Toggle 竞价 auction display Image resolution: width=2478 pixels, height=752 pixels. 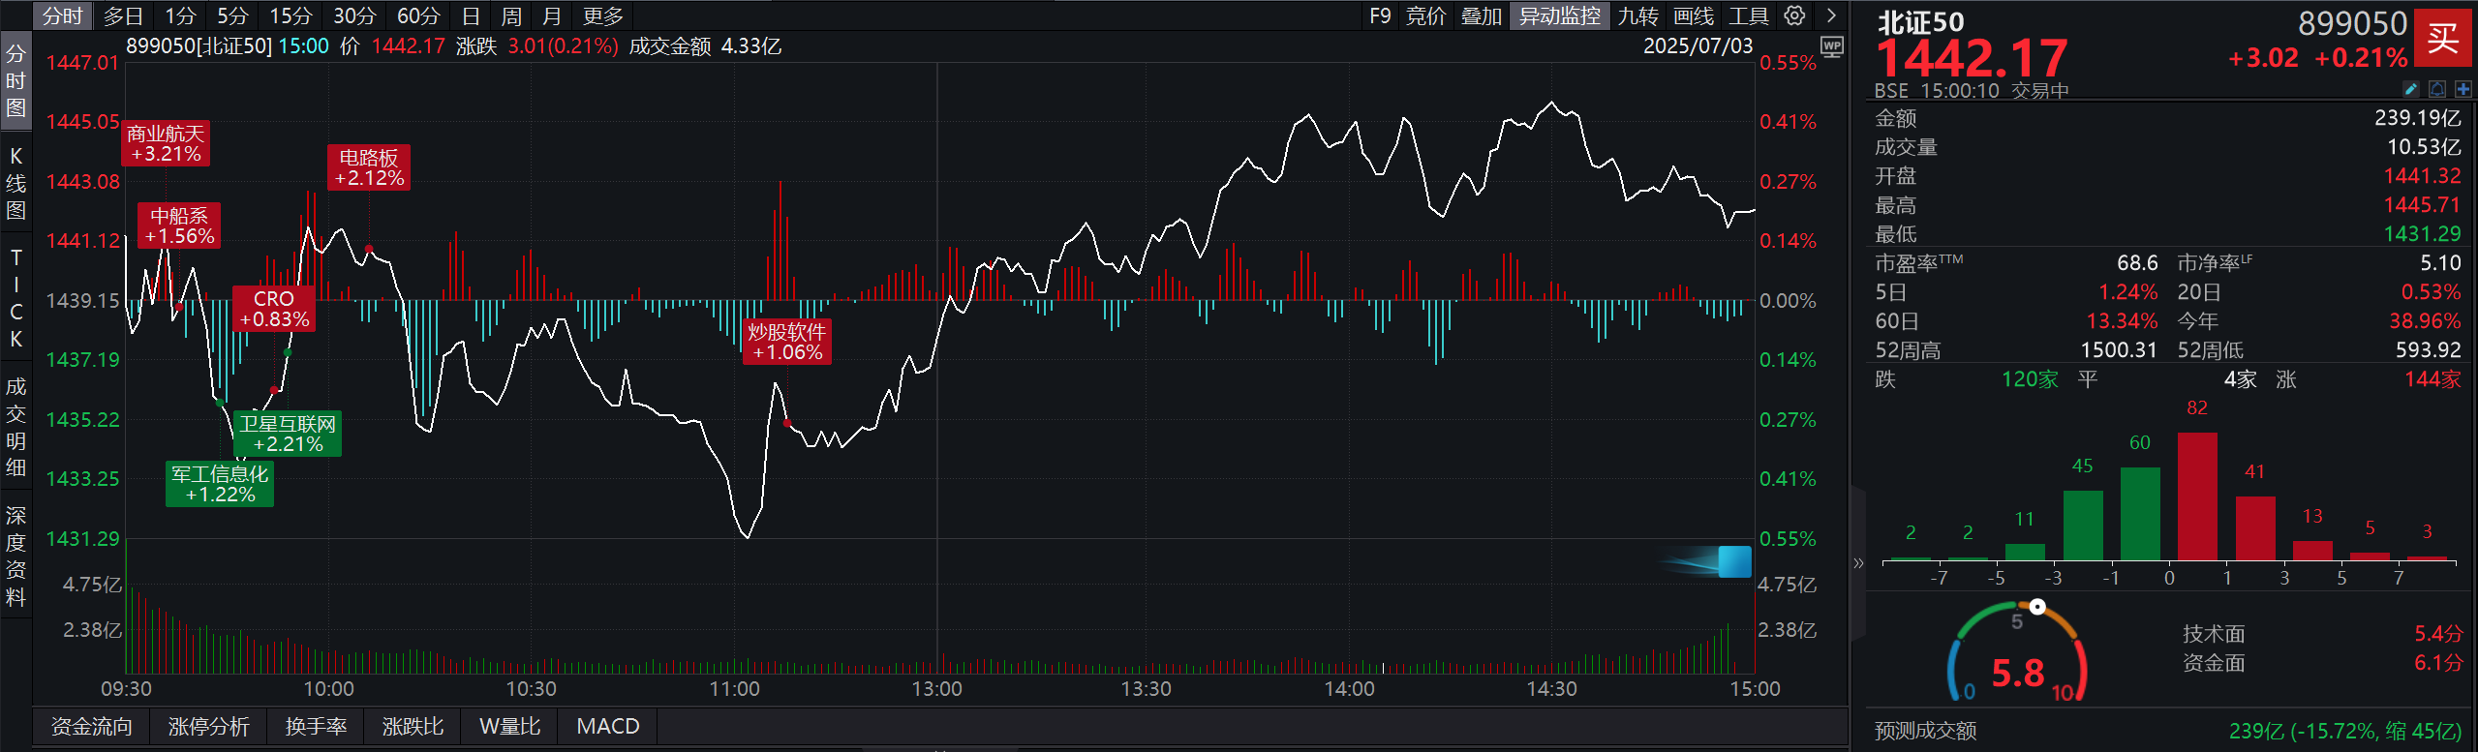tap(1426, 15)
